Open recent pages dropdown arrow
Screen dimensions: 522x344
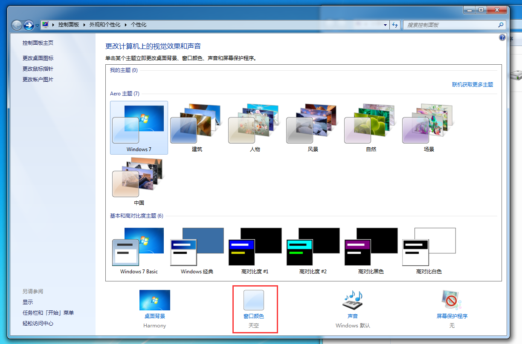37,25
